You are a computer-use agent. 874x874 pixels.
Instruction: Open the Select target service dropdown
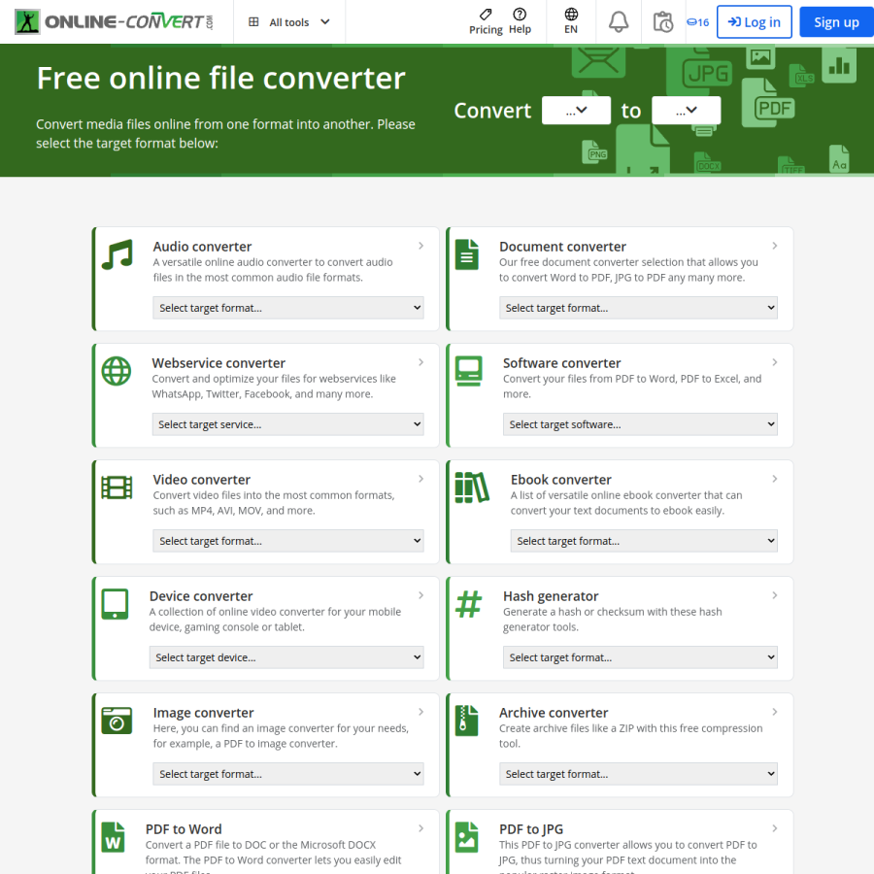287,424
